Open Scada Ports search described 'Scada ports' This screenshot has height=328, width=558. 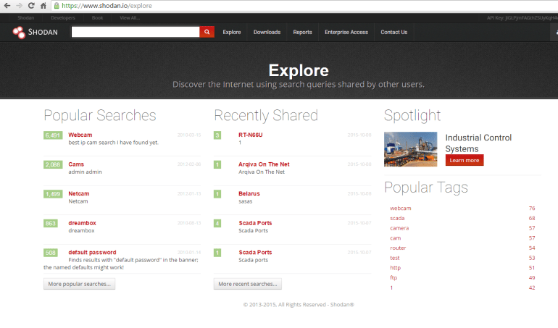(255, 252)
